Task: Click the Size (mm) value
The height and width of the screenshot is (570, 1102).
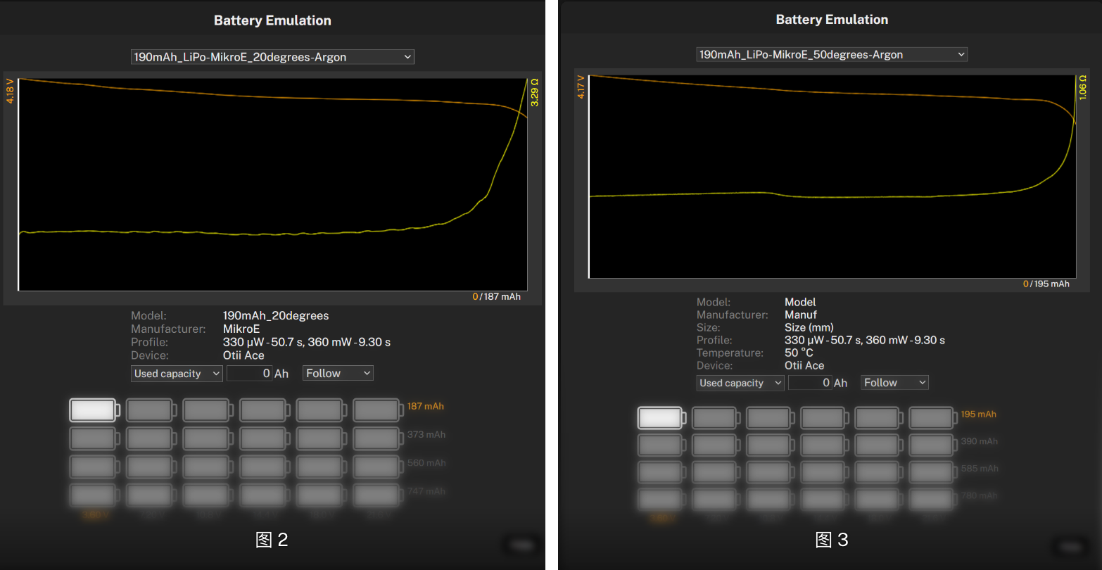Action: (x=809, y=327)
